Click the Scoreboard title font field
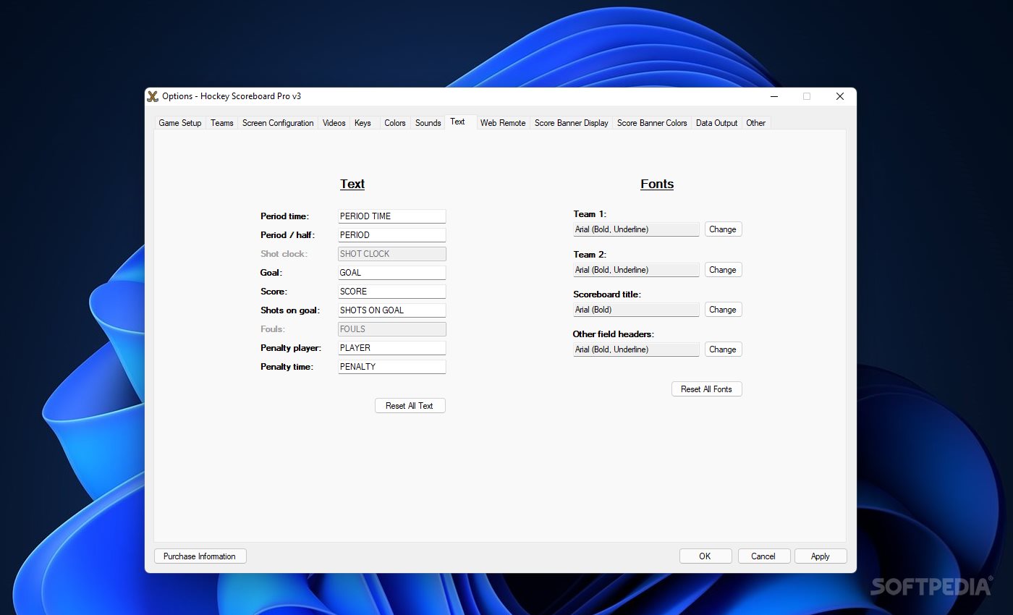Image resolution: width=1013 pixels, height=615 pixels. 637,310
